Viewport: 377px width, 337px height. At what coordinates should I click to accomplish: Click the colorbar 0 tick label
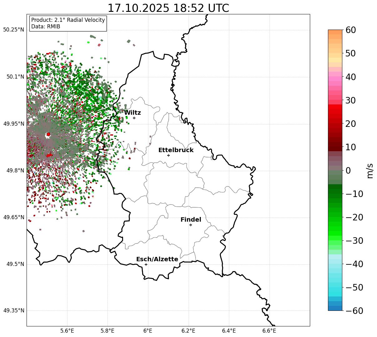point(348,171)
